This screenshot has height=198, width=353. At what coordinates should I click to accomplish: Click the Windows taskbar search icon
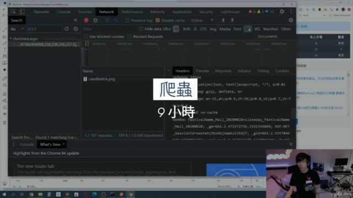[13, 194]
